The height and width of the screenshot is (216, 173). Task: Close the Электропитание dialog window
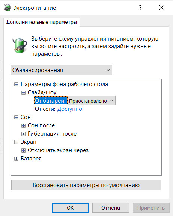point(162,8)
